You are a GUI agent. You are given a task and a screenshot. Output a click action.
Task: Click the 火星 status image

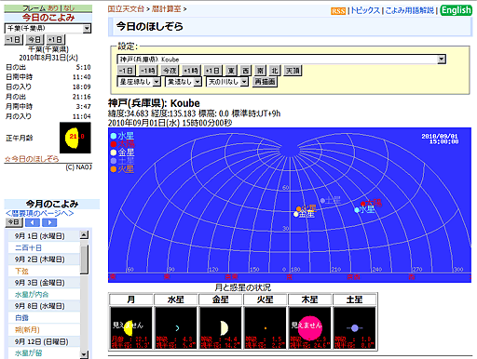(x=266, y=327)
